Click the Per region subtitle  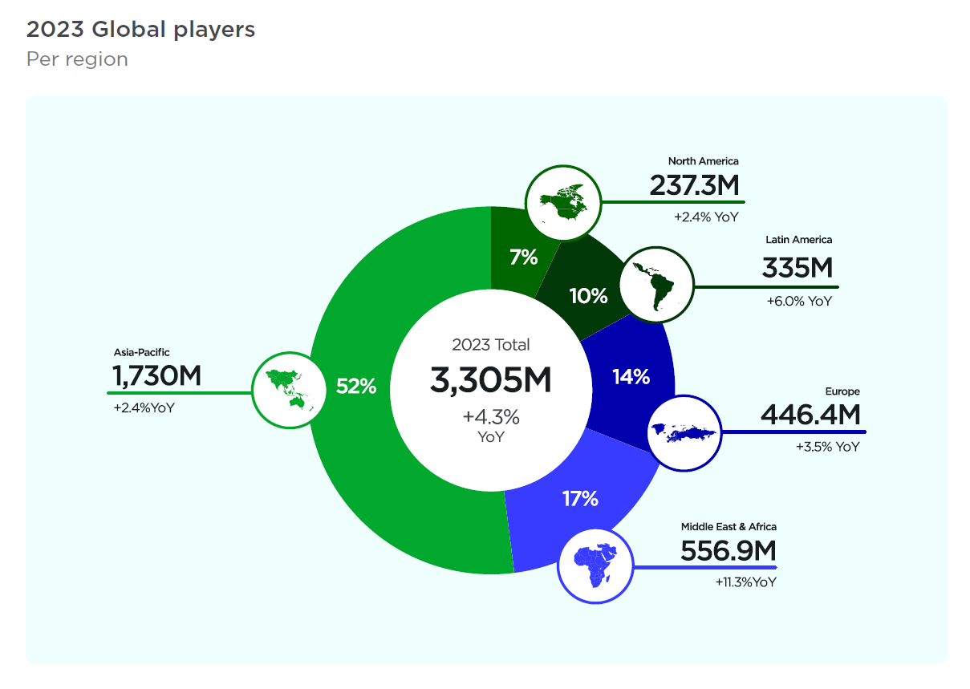point(77,59)
